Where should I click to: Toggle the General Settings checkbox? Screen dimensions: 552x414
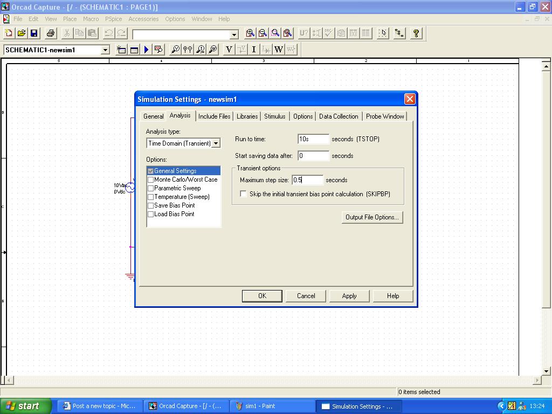[x=151, y=171]
